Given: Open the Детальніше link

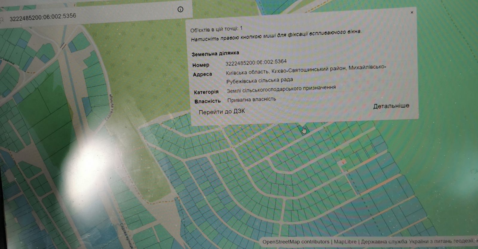Looking at the screenshot, I should click(391, 106).
